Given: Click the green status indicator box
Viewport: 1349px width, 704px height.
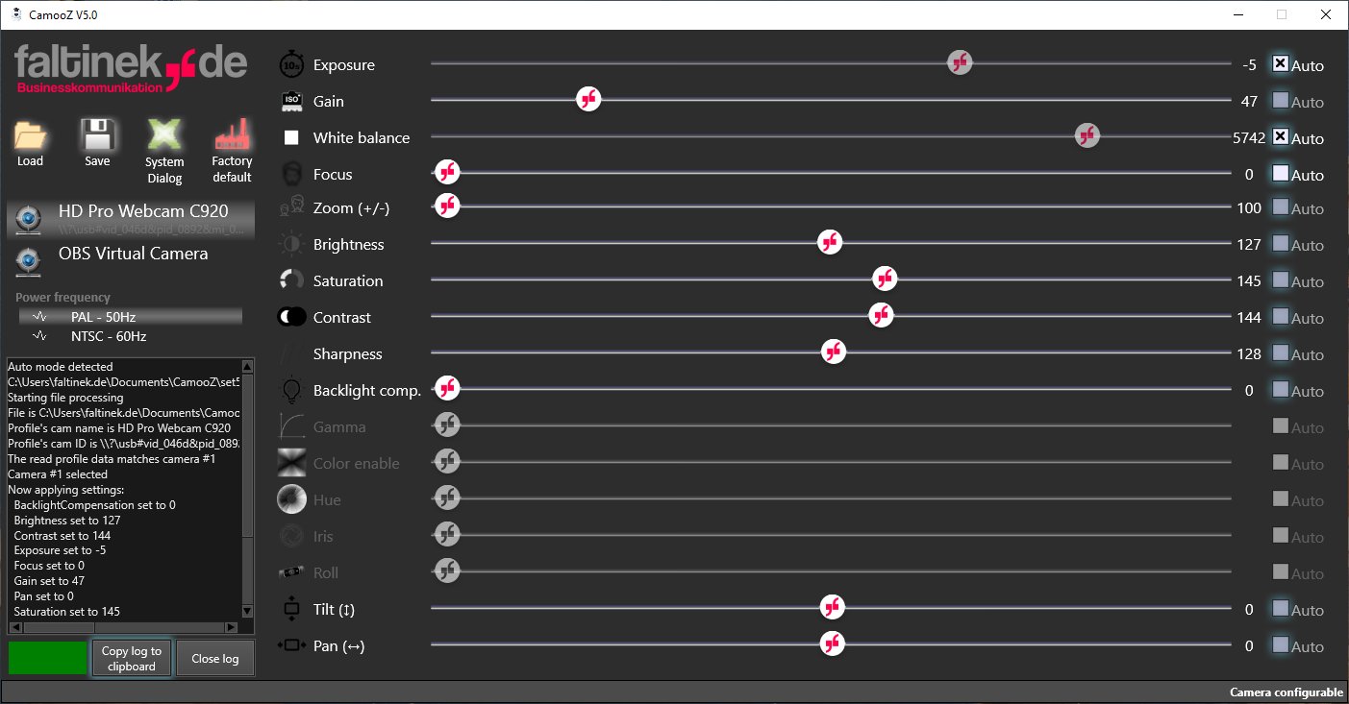Looking at the screenshot, I should [47, 658].
